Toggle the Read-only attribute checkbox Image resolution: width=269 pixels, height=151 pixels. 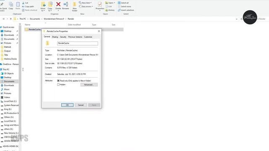(x=58, y=81)
